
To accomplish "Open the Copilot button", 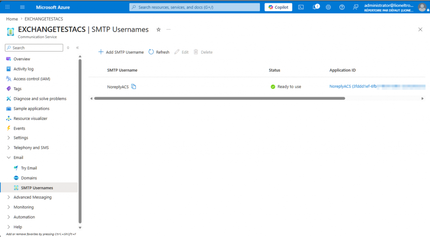I will click(x=278, y=7).
